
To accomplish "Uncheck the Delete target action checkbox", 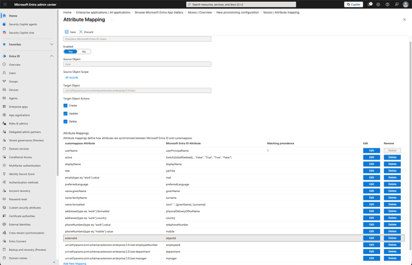I will pos(65,121).
